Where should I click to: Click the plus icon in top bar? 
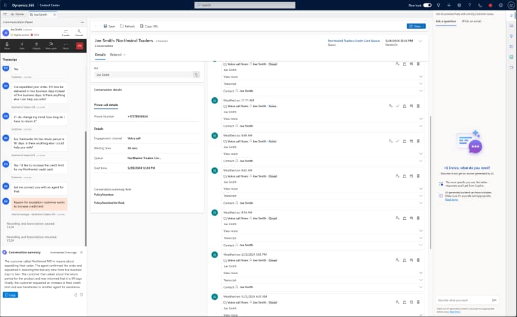tap(449, 5)
